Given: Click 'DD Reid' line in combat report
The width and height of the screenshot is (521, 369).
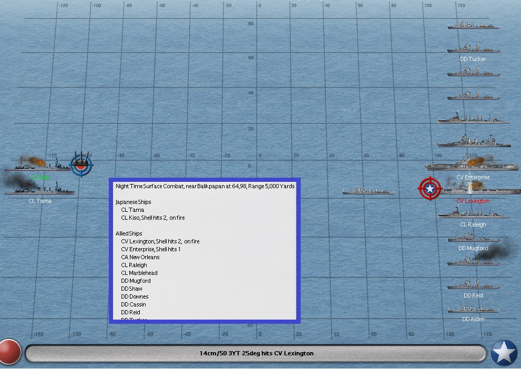Looking at the screenshot, I should (x=130, y=313).
